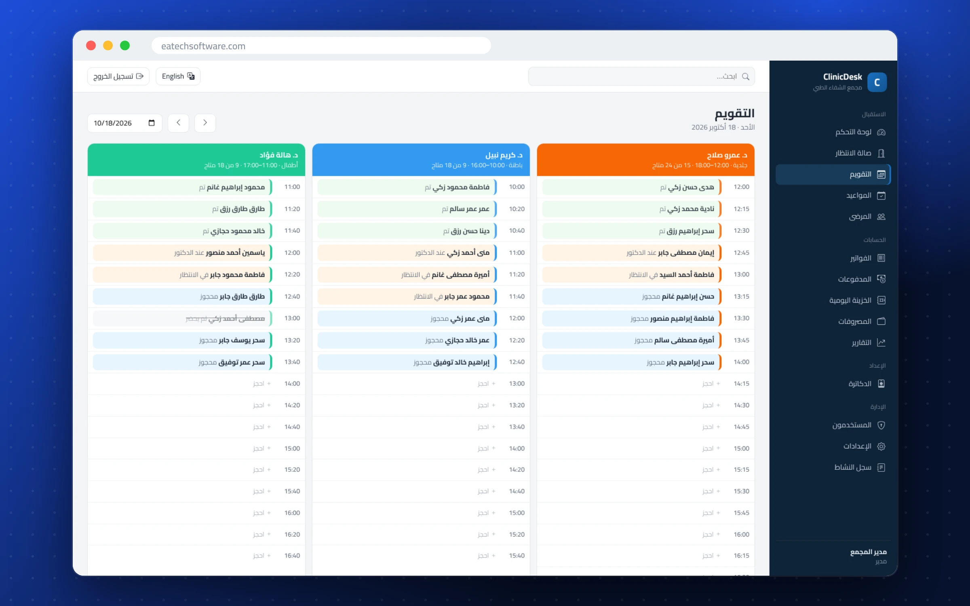Click the right chevron day button
Screen dimensions: 970x606
(205, 123)
